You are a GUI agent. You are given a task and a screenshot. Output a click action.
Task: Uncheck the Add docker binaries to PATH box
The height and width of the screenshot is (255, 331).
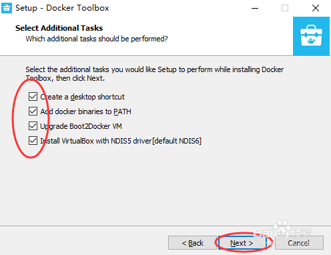[33, 111]
